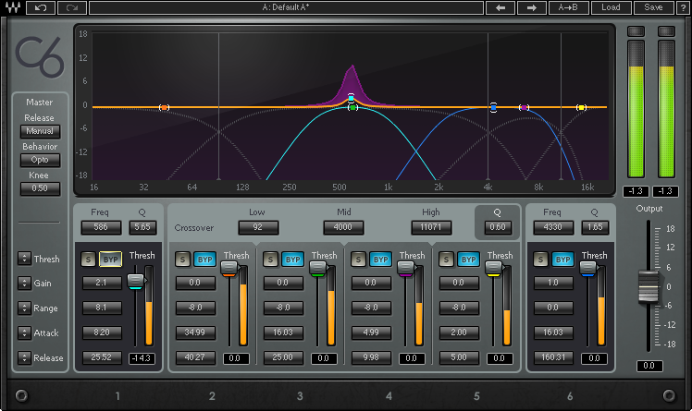Go to next preset with right arrow
This screenshot has width=692, height=411.
click(x=531, y=7)
